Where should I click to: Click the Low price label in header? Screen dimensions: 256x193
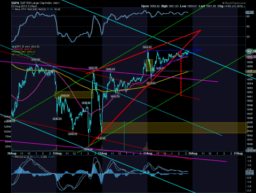click(x=183, y=6)
